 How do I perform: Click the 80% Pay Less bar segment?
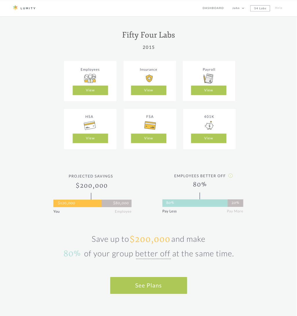coord(195,203)
